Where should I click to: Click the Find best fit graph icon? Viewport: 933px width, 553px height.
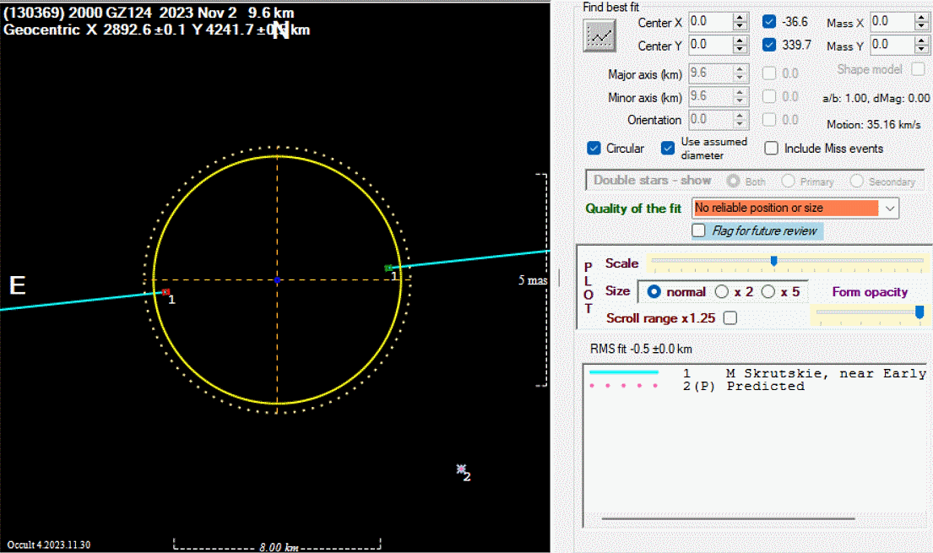(x=600, y=34)
